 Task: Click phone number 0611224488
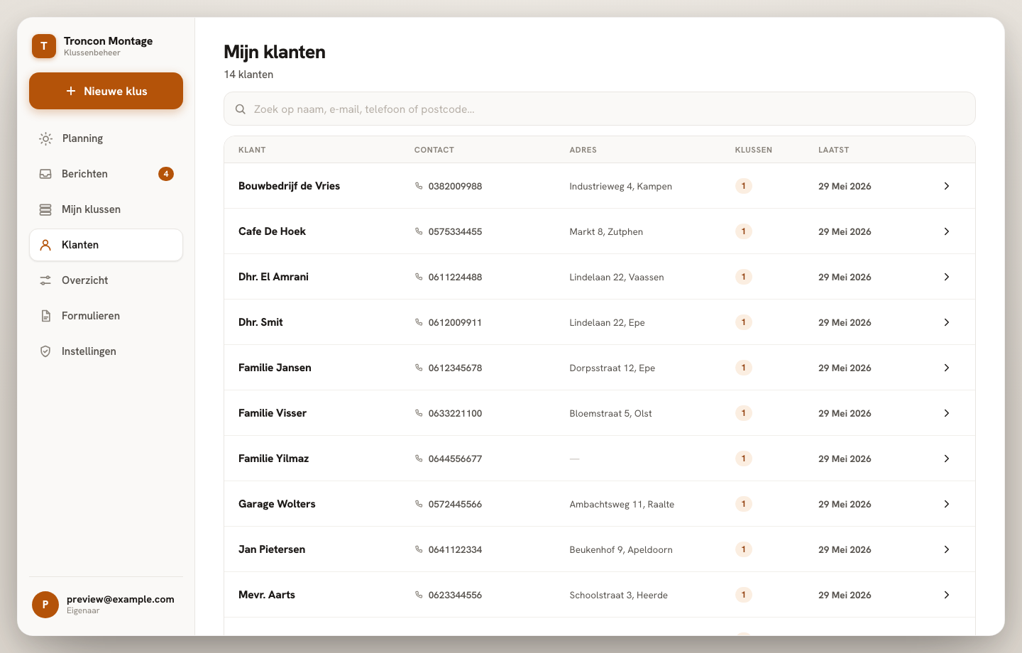pos(455,277)
